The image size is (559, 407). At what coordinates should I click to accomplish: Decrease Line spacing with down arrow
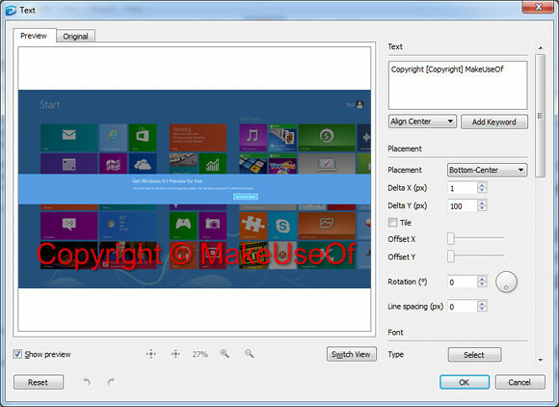(482, 310)
